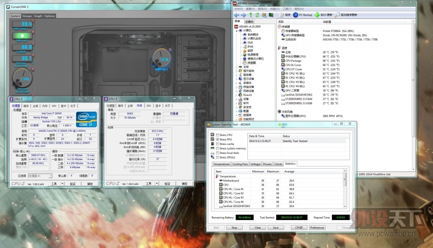The image size is (433, 248).
Task: Launch PC Backup from AIDA64 toolbar
Action: [303, 15]
